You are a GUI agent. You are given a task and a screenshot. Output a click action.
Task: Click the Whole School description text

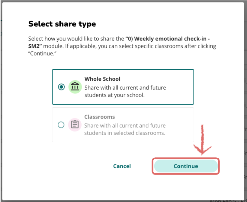125,91
